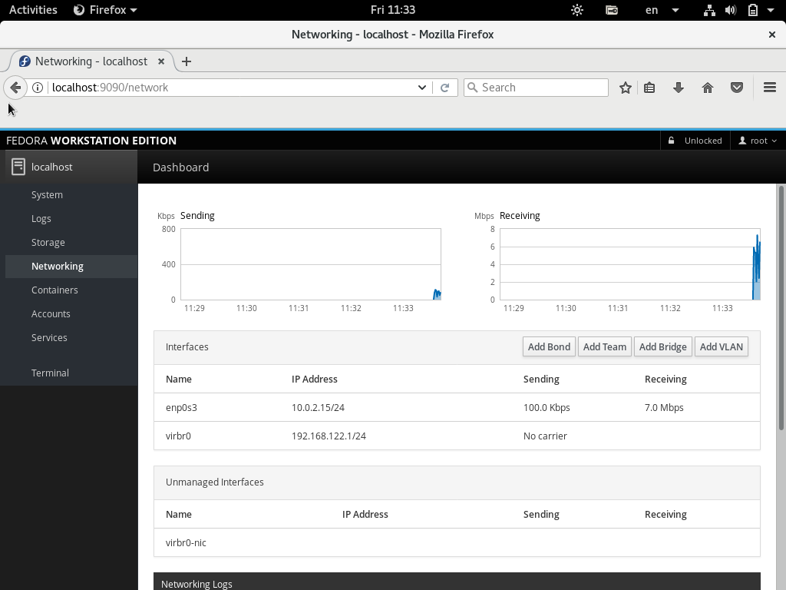Click the Unmanaged Interfaces heading
The height and width of the screenshot is (590, 786).
coord(215,482)
